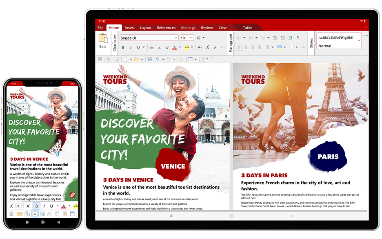The image size is (382, 239).
Task: Collapse the ribbon with the chevron
Action: tap(366, 27)
